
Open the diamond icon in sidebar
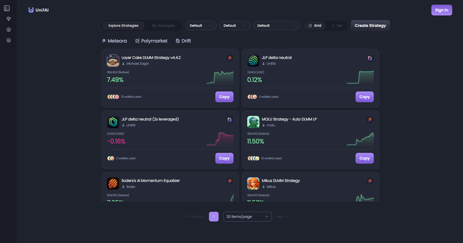tap(8, 19)
